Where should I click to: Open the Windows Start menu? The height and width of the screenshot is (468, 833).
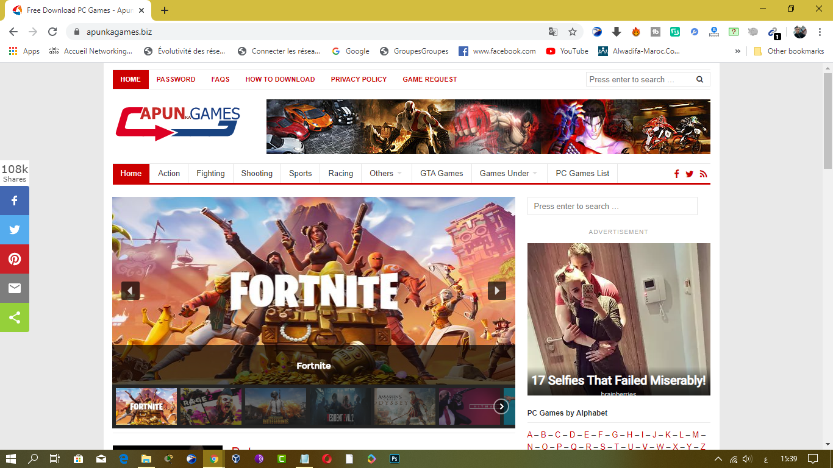[x=11, y=458]
